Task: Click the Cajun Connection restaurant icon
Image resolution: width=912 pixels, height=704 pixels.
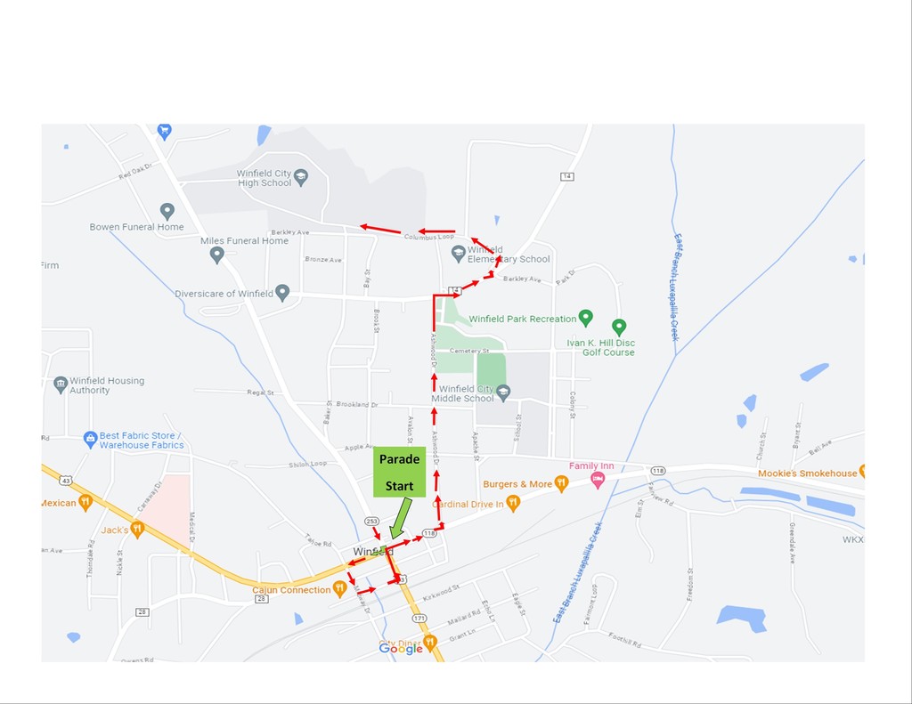Action: 339,589
